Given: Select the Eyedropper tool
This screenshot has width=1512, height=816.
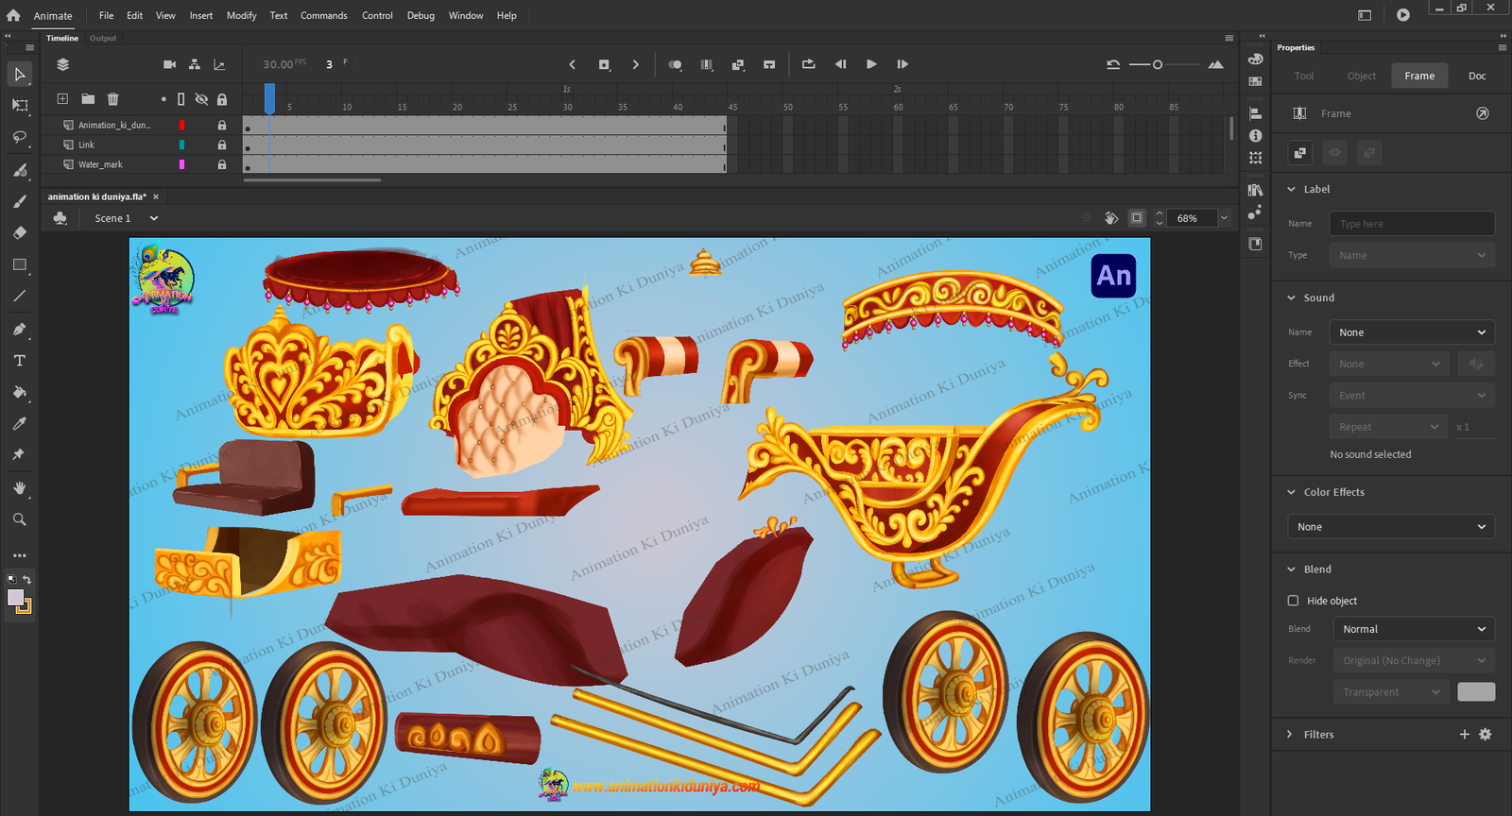Looking at the screenshot, I should (19, 423).
